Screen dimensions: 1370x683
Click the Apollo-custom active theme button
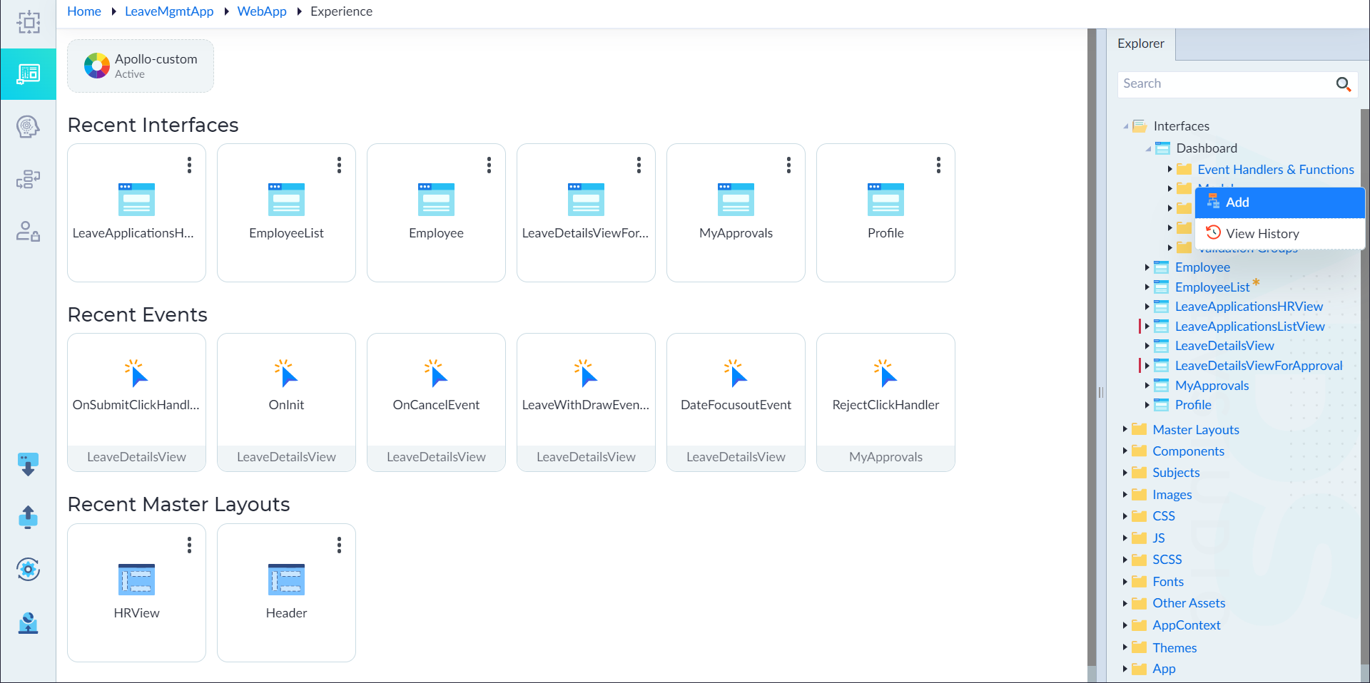pos(141,66)
